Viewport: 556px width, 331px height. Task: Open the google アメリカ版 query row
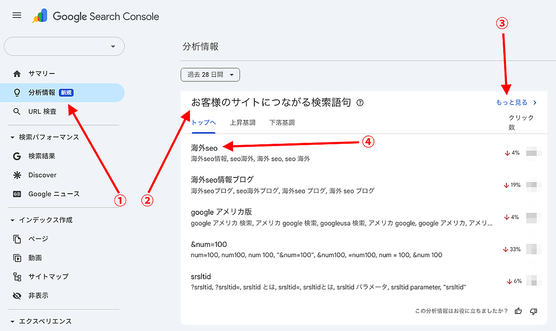point(364,217)
